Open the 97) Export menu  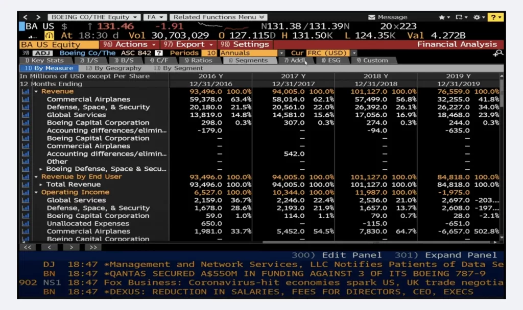[x=188, y=44]
